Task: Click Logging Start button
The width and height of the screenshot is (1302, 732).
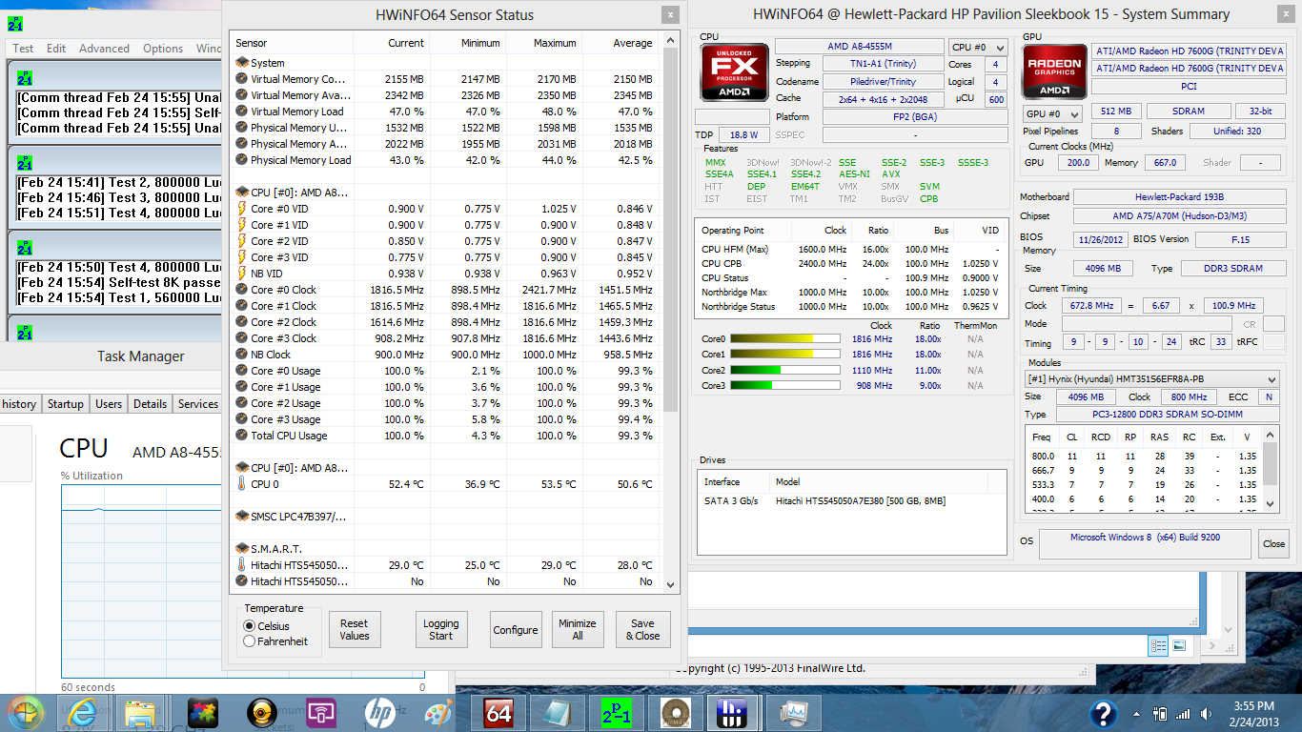Action: (440, 630)
